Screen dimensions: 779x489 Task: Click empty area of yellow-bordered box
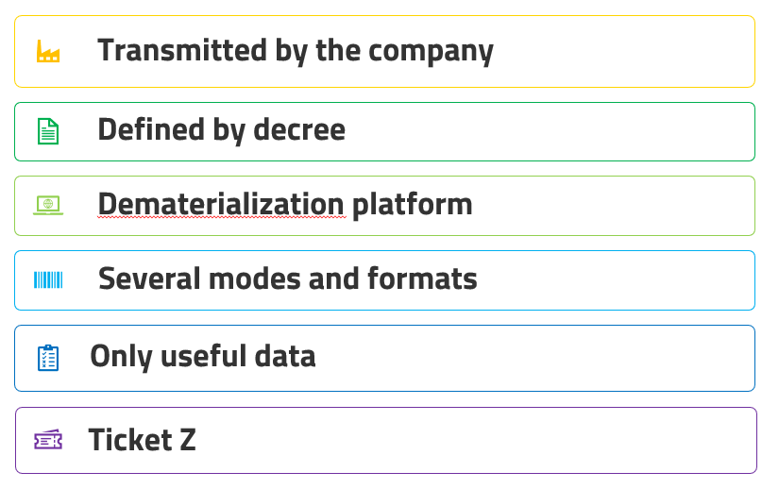click(621, 51)
